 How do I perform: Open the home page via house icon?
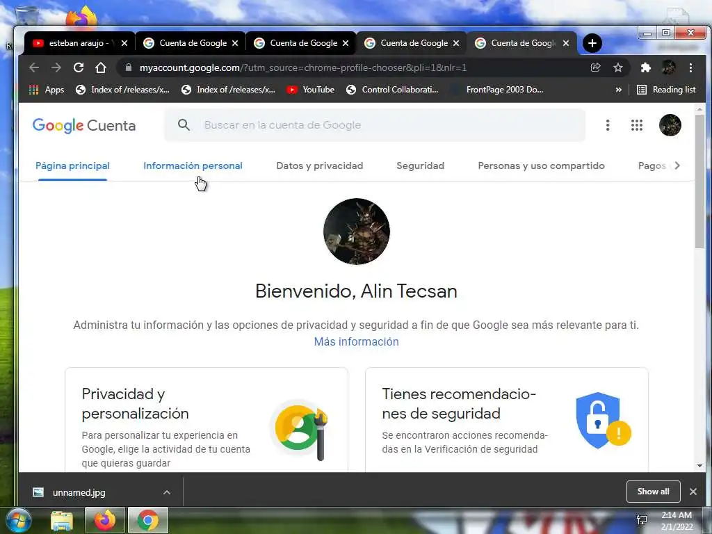pyautogui.click(x=100, y=67)
